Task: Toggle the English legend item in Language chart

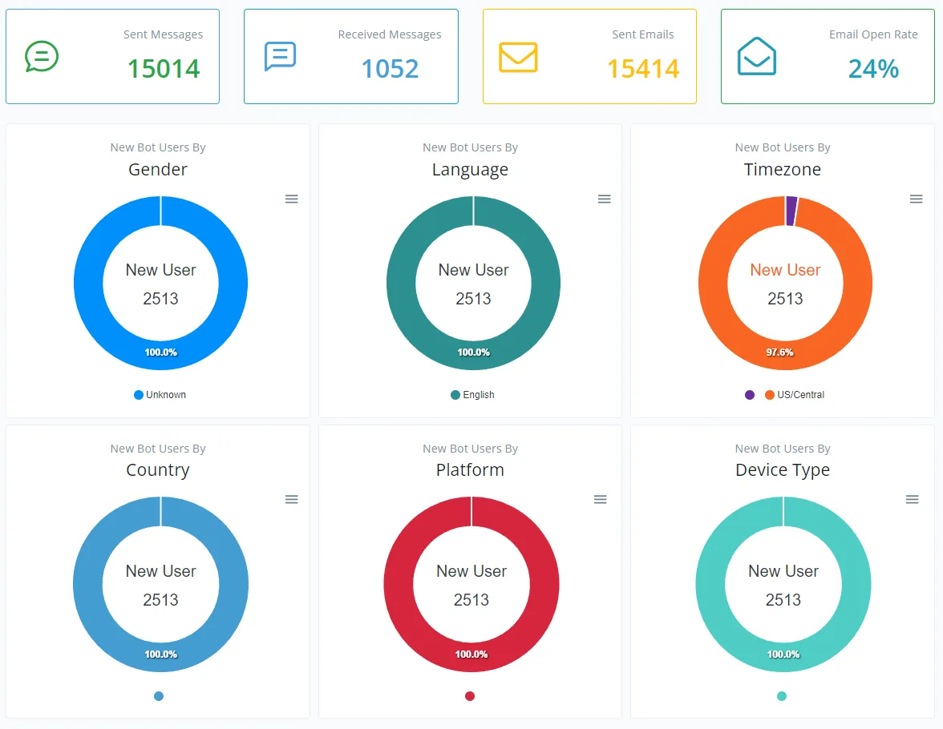Action: 473,395
